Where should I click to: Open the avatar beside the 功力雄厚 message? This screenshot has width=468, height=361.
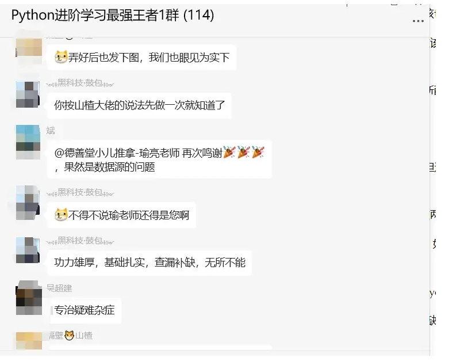(x=28, y=250)
